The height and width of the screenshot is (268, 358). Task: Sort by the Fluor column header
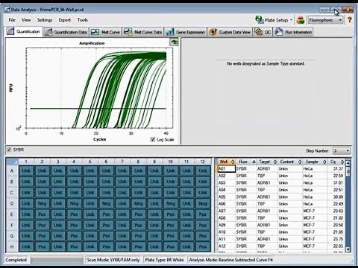[246, 162]
